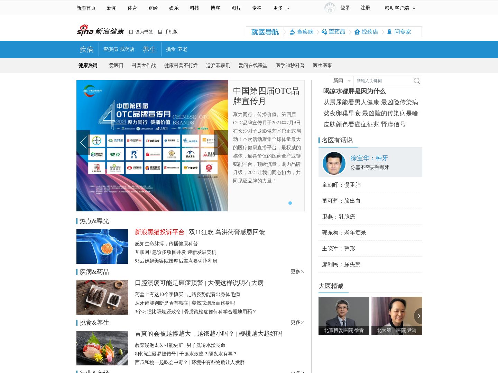Open 卫燕：乳腺癌 entry
This screenshot has width=498, height=373.
[x=339, y=217]
